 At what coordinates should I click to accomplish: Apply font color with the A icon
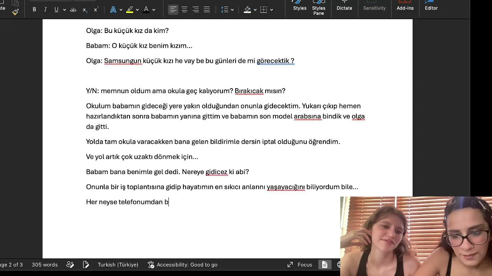pyautogui.click(x=146, y=10)
